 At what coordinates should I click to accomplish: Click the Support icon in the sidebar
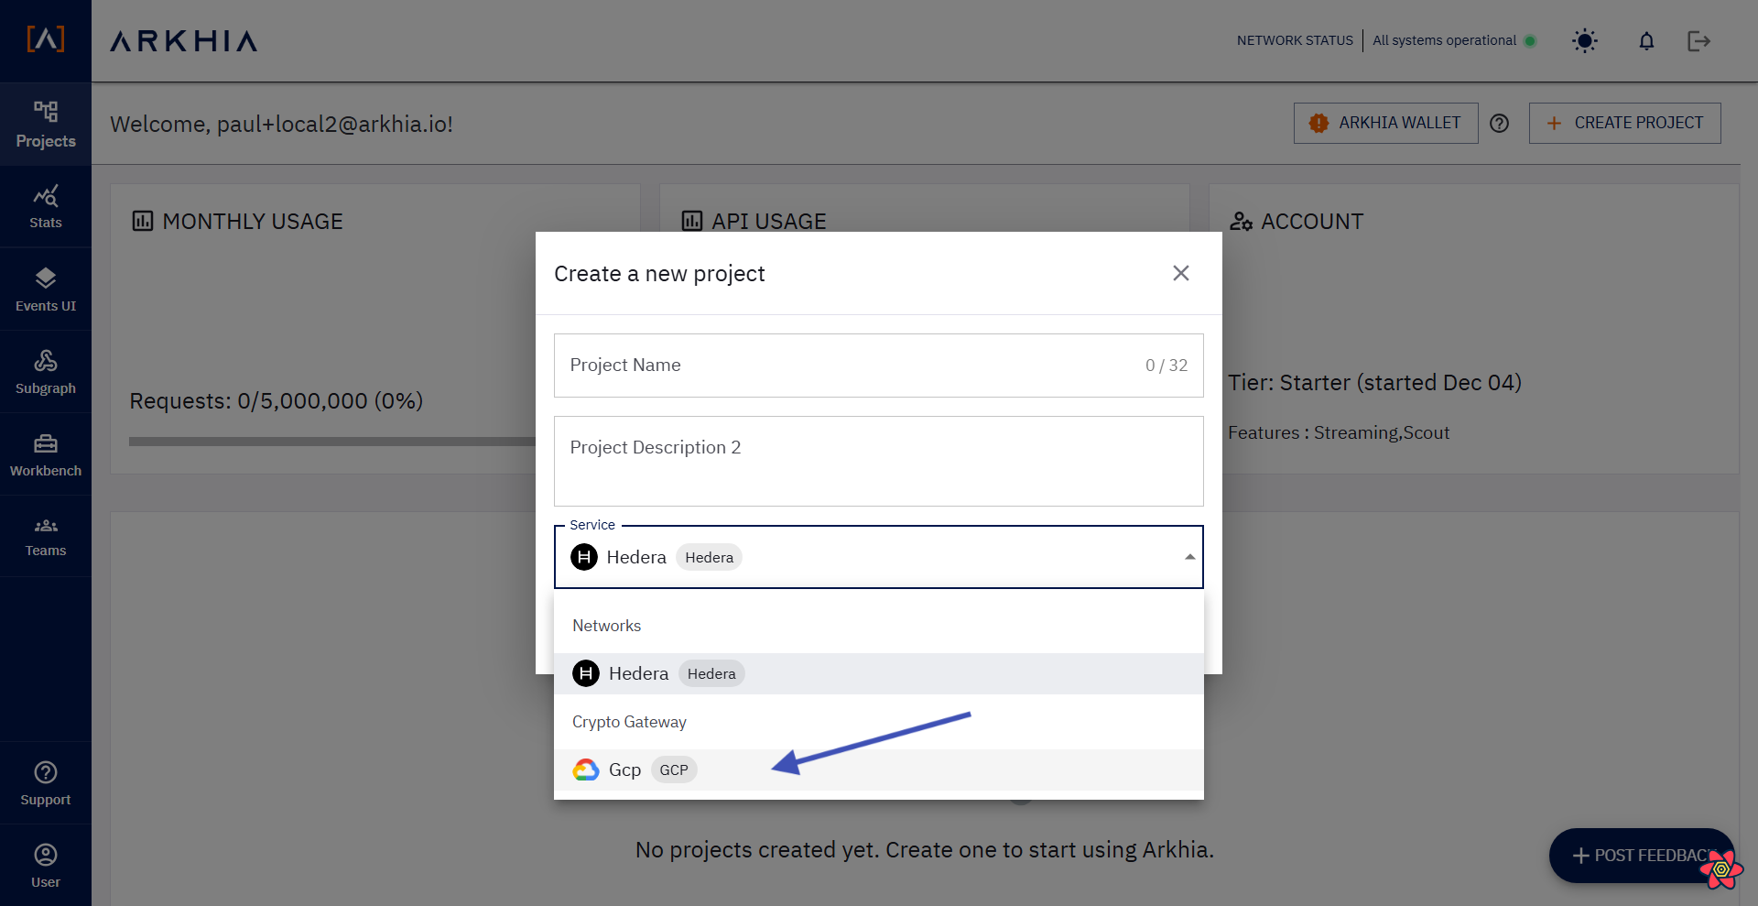point(46,781)
